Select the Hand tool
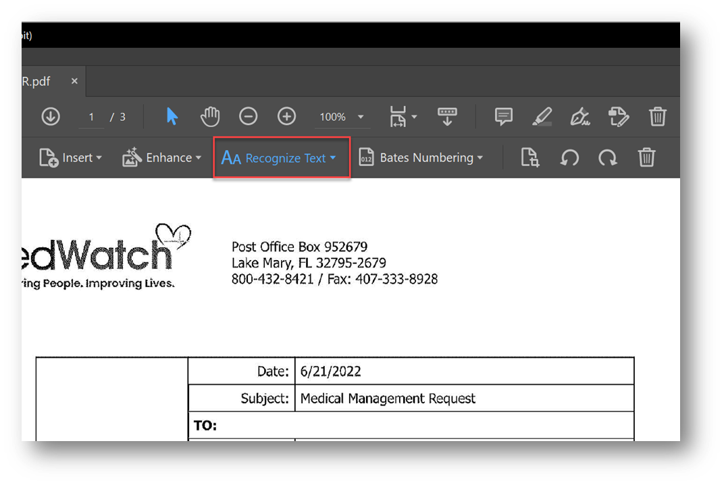 210,116
